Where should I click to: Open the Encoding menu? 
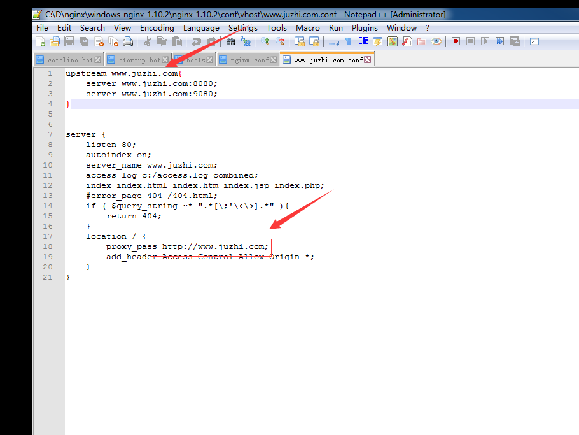pos(157,28)
